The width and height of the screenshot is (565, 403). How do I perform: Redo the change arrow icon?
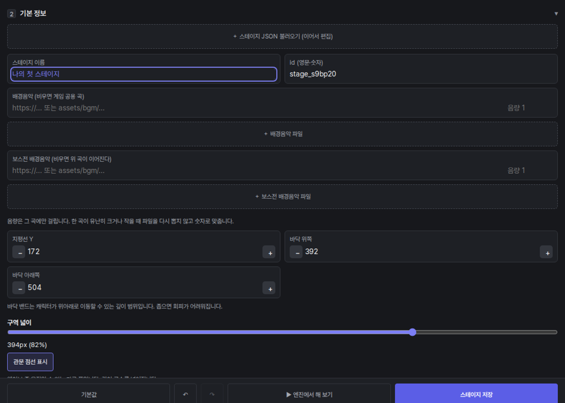[212, 394]
